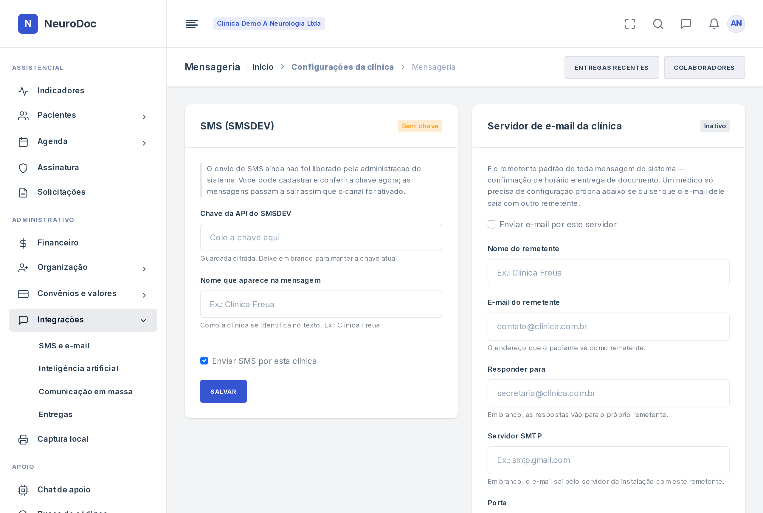Viewport: 763px width, 513px height.
Task: Focus the Nome do remetente field
Action: click(608, 273)
